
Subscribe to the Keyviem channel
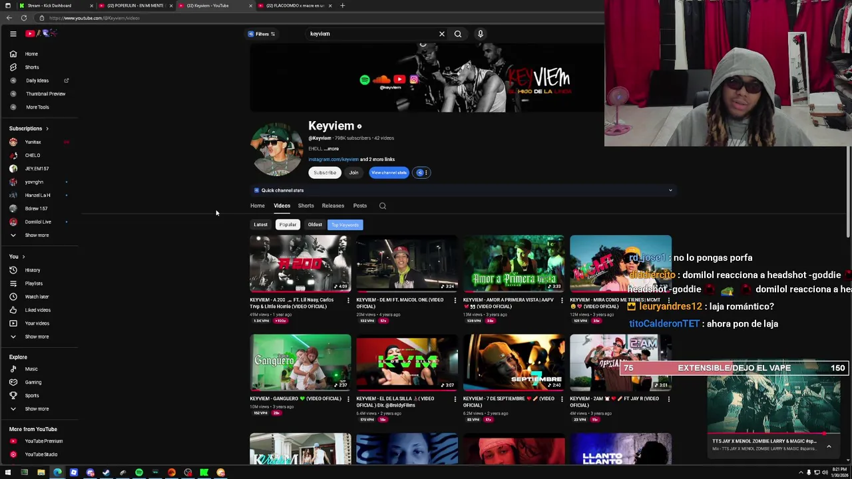point(325,173)
